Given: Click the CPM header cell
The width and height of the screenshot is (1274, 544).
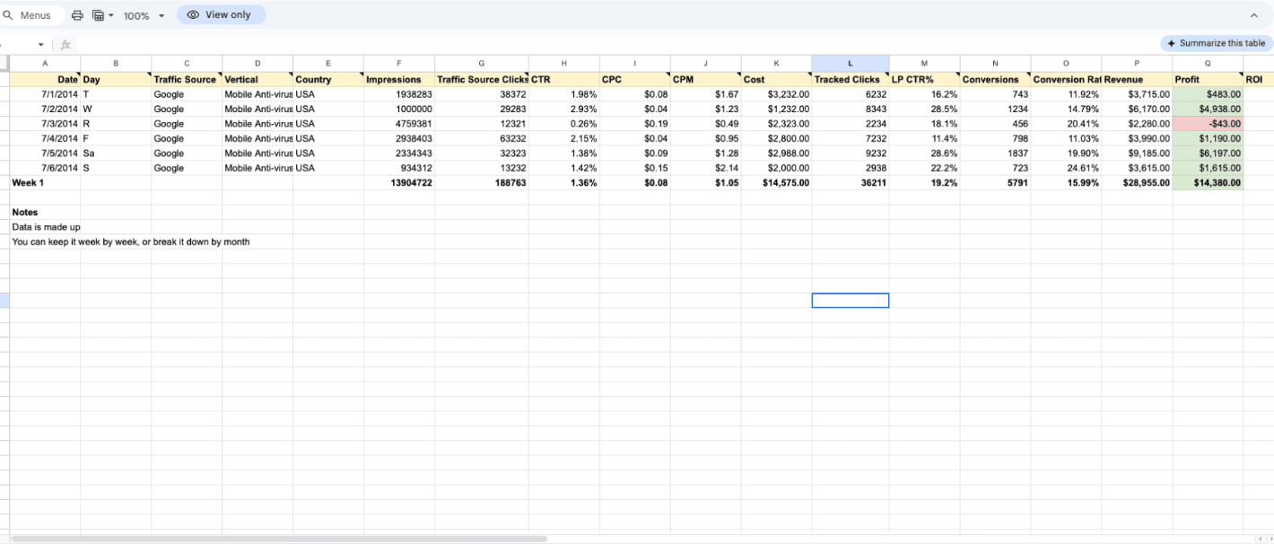Looking at the screenshot, I should 705,79.
